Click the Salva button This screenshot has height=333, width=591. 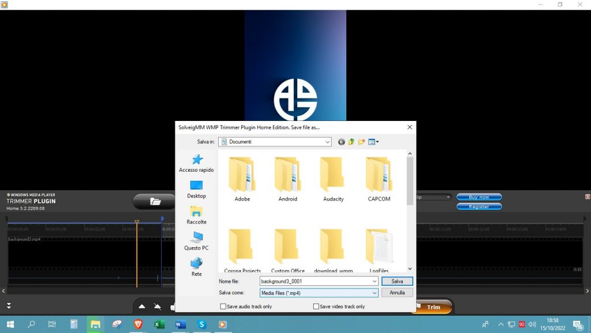[x=397, y=281]
